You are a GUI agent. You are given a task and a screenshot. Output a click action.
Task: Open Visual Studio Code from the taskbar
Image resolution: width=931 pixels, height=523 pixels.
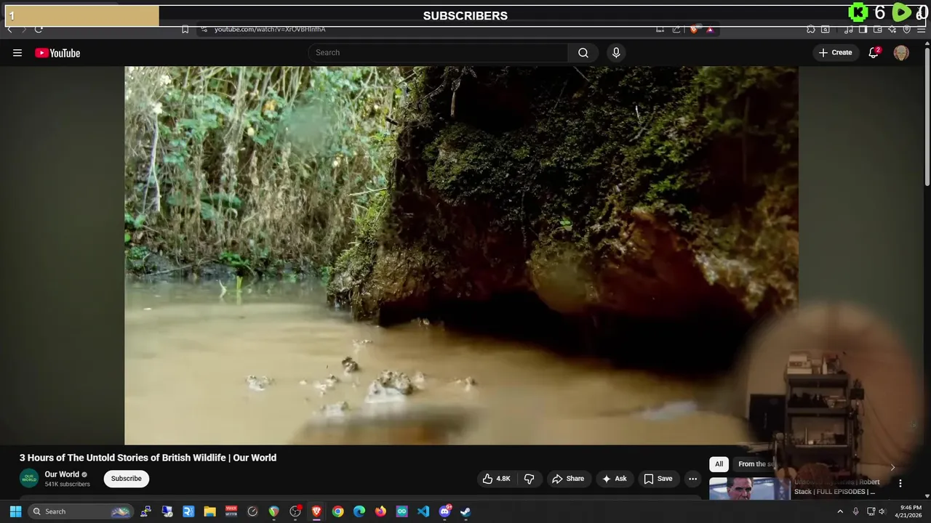[423, 511]
